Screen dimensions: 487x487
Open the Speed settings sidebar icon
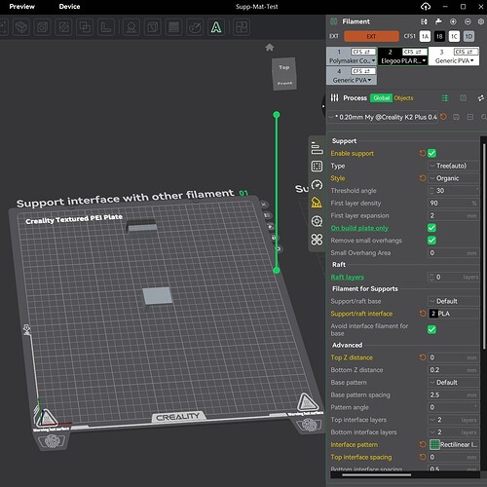(x=317, y=185)
